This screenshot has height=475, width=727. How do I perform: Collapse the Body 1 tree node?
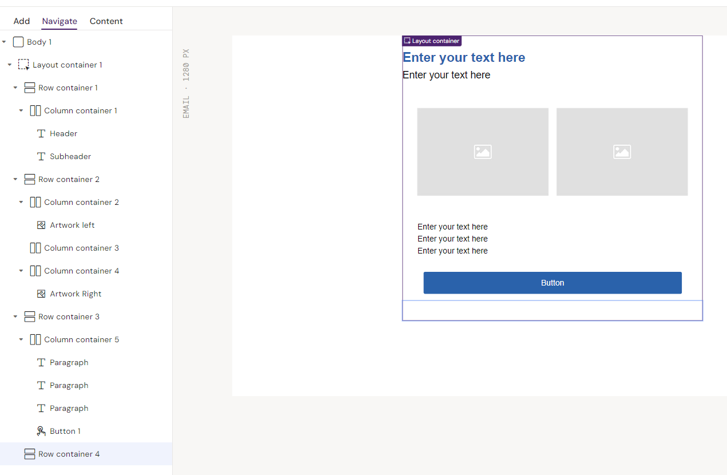point(4,42)
